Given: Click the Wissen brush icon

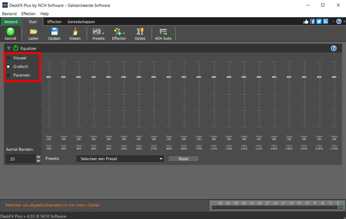Looking at the screenshot, I should tap(75, 32).
